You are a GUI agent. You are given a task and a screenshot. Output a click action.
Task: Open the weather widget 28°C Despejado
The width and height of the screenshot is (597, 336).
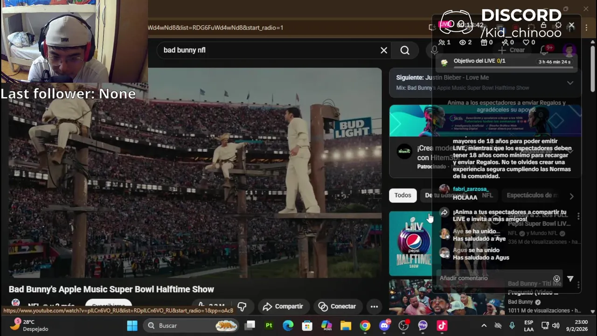[29, 325]
